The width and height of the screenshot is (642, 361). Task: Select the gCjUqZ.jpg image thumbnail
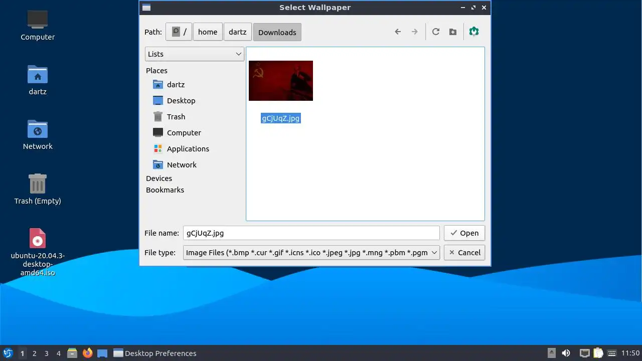pyautogui.click(x=281, y=81)
